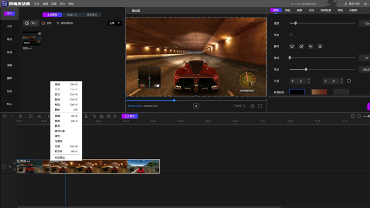Click the scissors split icon in timeline toolbar
This screenshot has height=208, width=370.
(39, 116)
